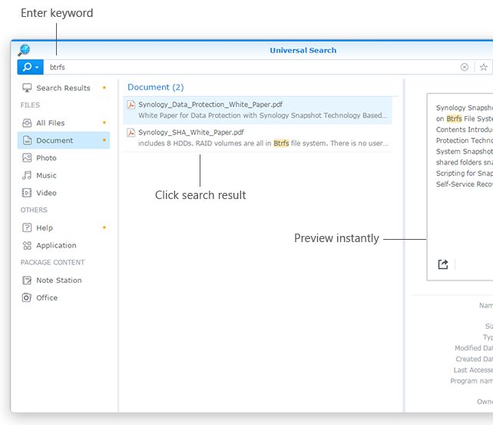Click PDF icon of SHA White Paper
Screen dimensions: 493x425
(131, 132)
